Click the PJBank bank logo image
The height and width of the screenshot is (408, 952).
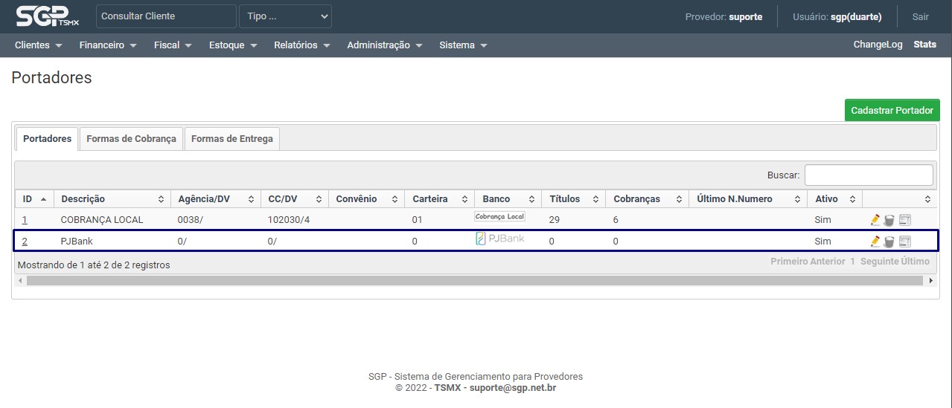pyautogui.click(x=500, y=239)
